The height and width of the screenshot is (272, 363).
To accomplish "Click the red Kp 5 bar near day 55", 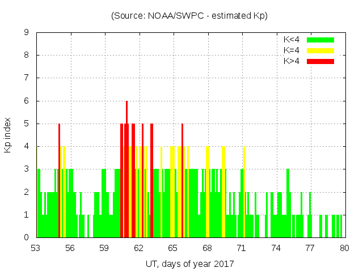I will point(59,181).
